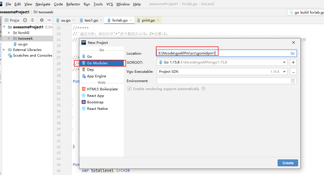
Task: Expand the twoweek folder
Action: point(9,39)
